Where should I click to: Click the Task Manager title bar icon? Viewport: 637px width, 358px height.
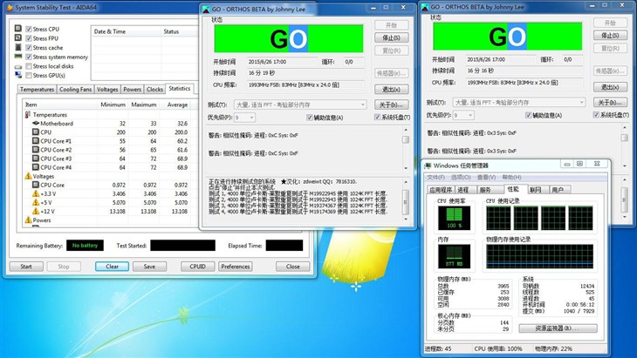[428, 165]
